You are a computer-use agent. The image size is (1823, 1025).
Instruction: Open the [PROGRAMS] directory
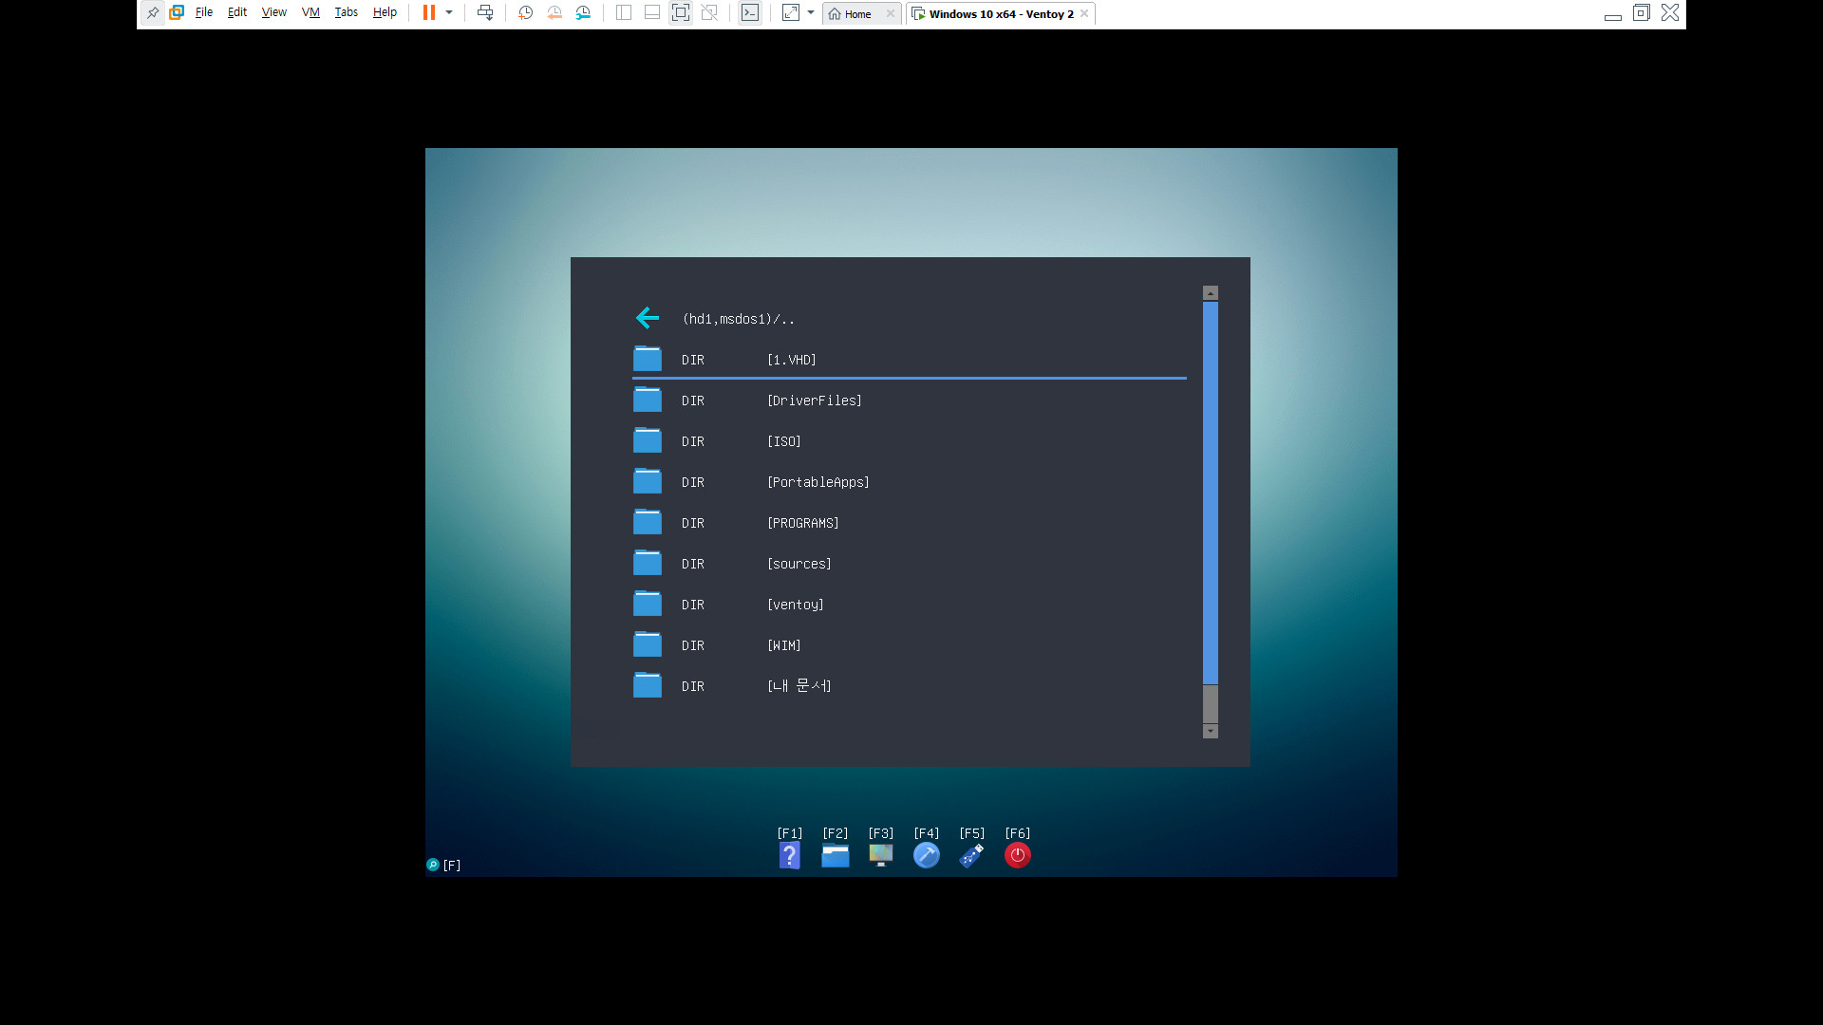(x=910, y=523)
